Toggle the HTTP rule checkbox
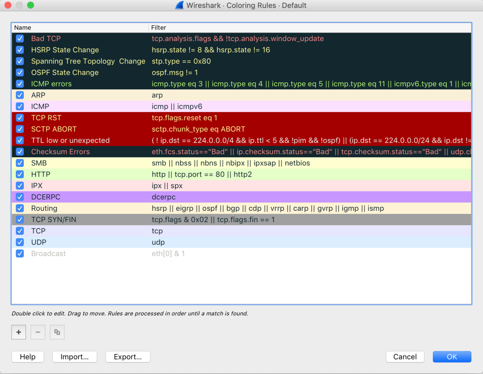The image size is (483, 374). coord(20,174)
